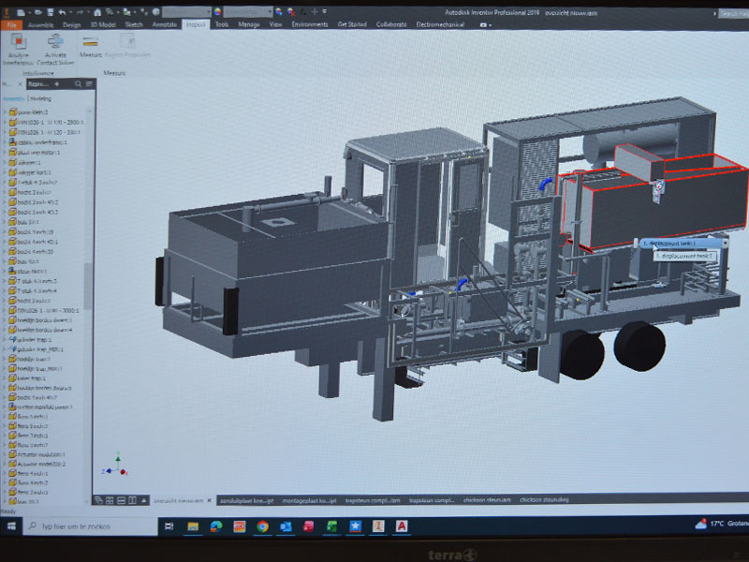Close the 'overzicht nieuw.iam' document tab

click(x=209, y=500)
